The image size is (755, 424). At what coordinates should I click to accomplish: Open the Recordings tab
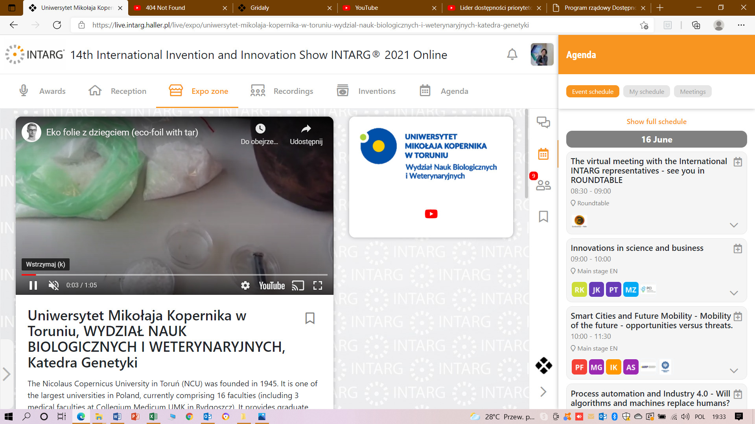(x=282, y=91)
